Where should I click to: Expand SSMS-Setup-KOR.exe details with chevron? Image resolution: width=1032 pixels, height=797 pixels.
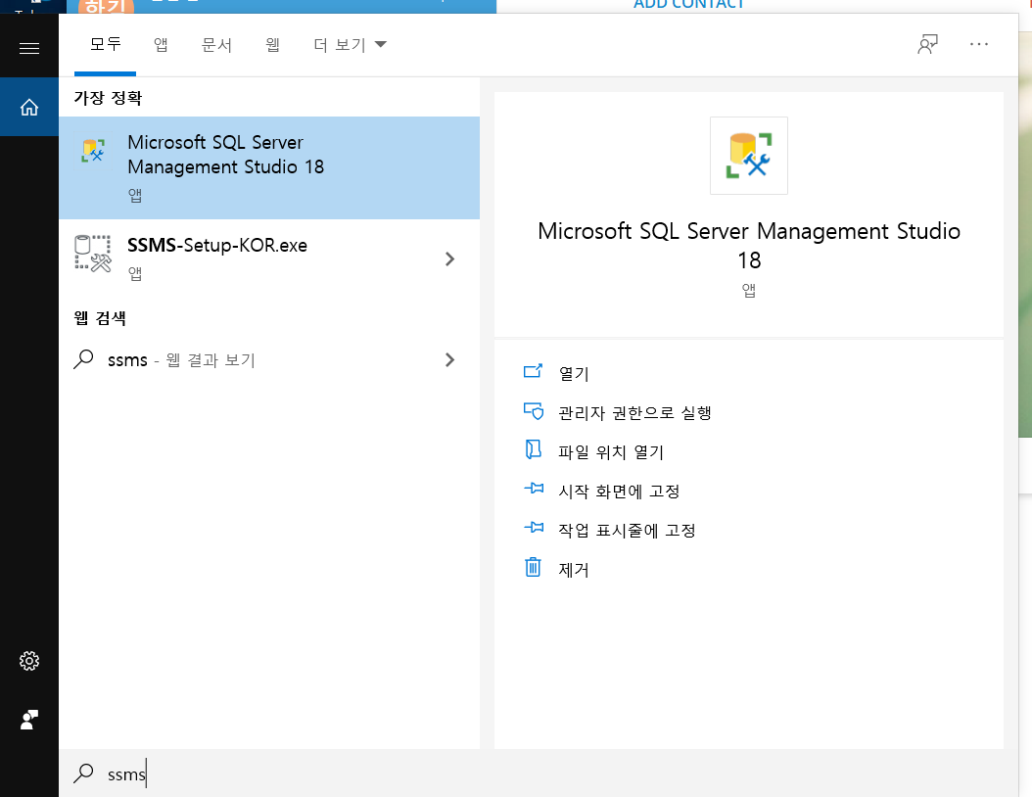coord(449,258)
